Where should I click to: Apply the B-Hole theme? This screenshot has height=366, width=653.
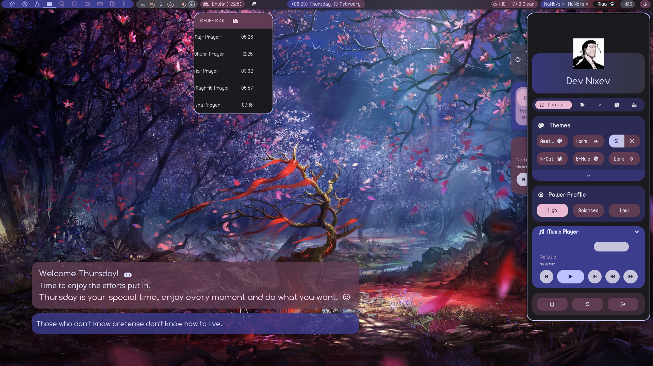pyautogui.click(x=588, y=159)
